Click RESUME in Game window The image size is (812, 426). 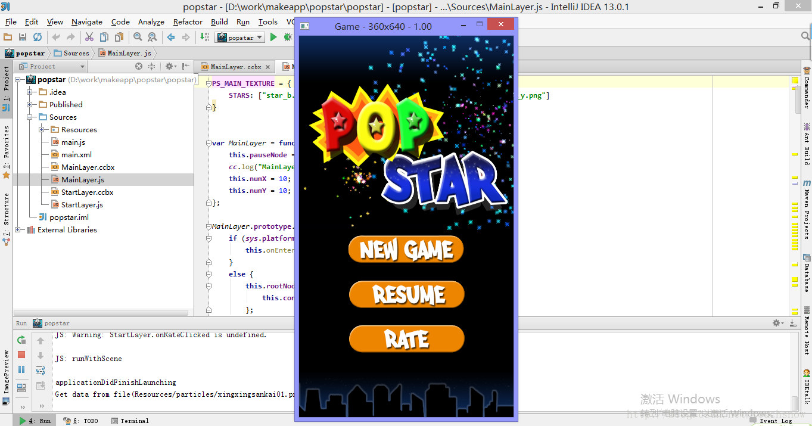tap(406, 294)
